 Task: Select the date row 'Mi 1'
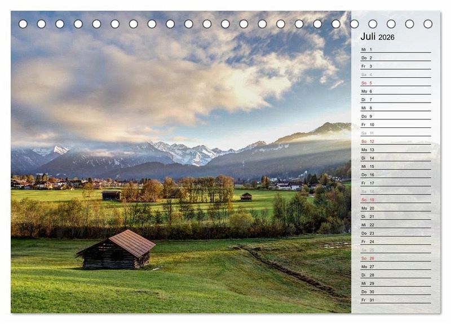click(395, 50)
